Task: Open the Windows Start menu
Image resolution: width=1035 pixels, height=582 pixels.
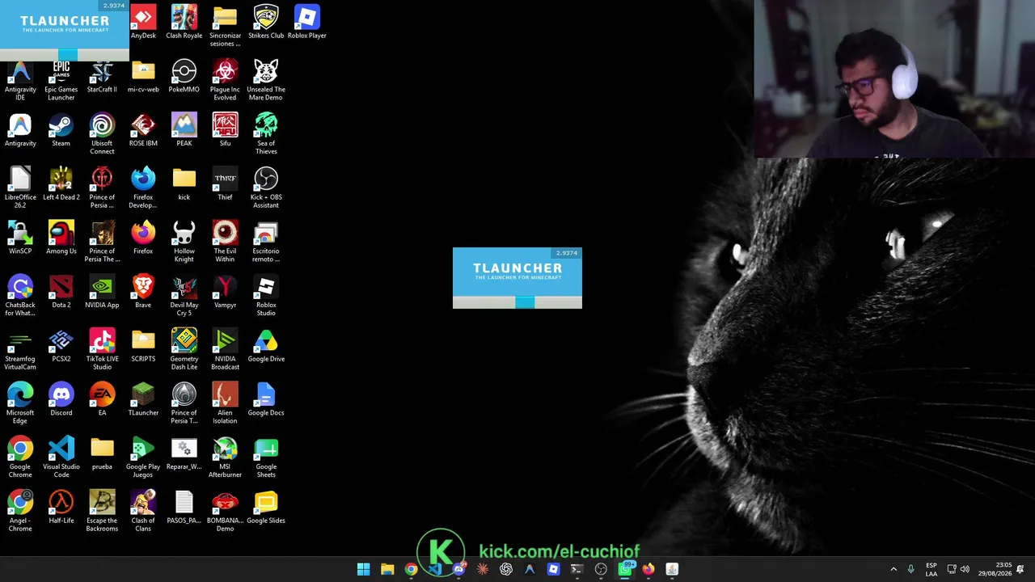Action: (x=364, y=569)
